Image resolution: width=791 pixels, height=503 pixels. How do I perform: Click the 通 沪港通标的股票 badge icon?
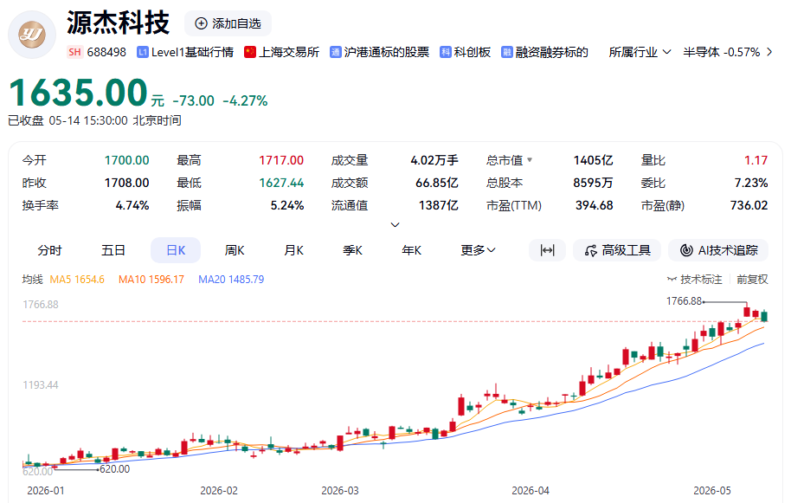click(x=336, y=52)
